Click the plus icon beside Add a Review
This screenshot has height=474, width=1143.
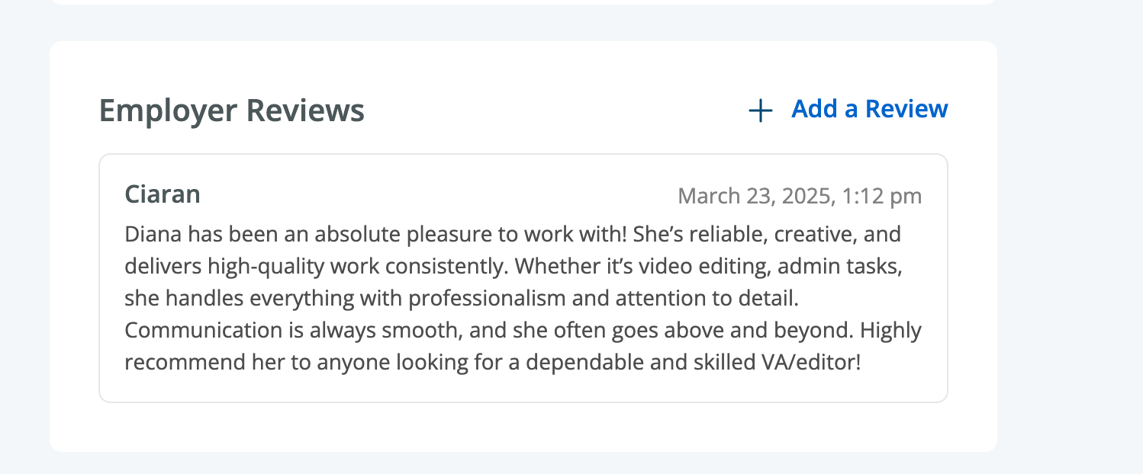pyautogui.click(x=760, y=111)
